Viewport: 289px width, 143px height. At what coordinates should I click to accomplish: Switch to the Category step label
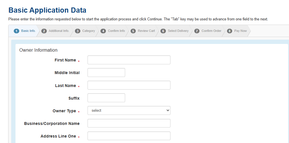(88, 31)
